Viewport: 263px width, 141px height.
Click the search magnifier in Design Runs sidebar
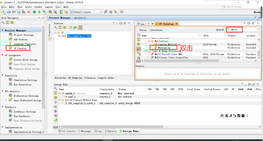(55, 89)
